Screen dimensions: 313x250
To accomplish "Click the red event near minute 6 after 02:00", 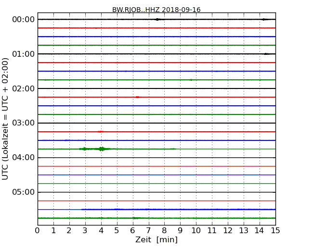I will [137, 97].
